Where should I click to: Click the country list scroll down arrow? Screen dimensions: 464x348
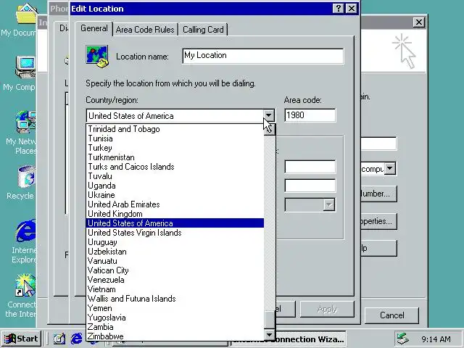click(270, 335)
